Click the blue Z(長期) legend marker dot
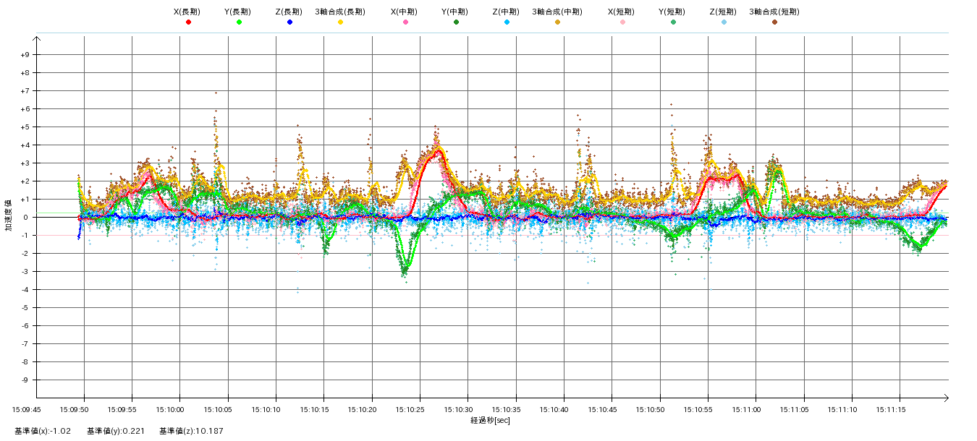The image size is (977, 441). 289,22
